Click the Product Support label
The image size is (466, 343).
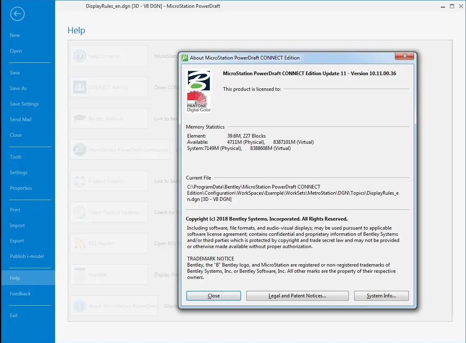click(x=107, y=181)
